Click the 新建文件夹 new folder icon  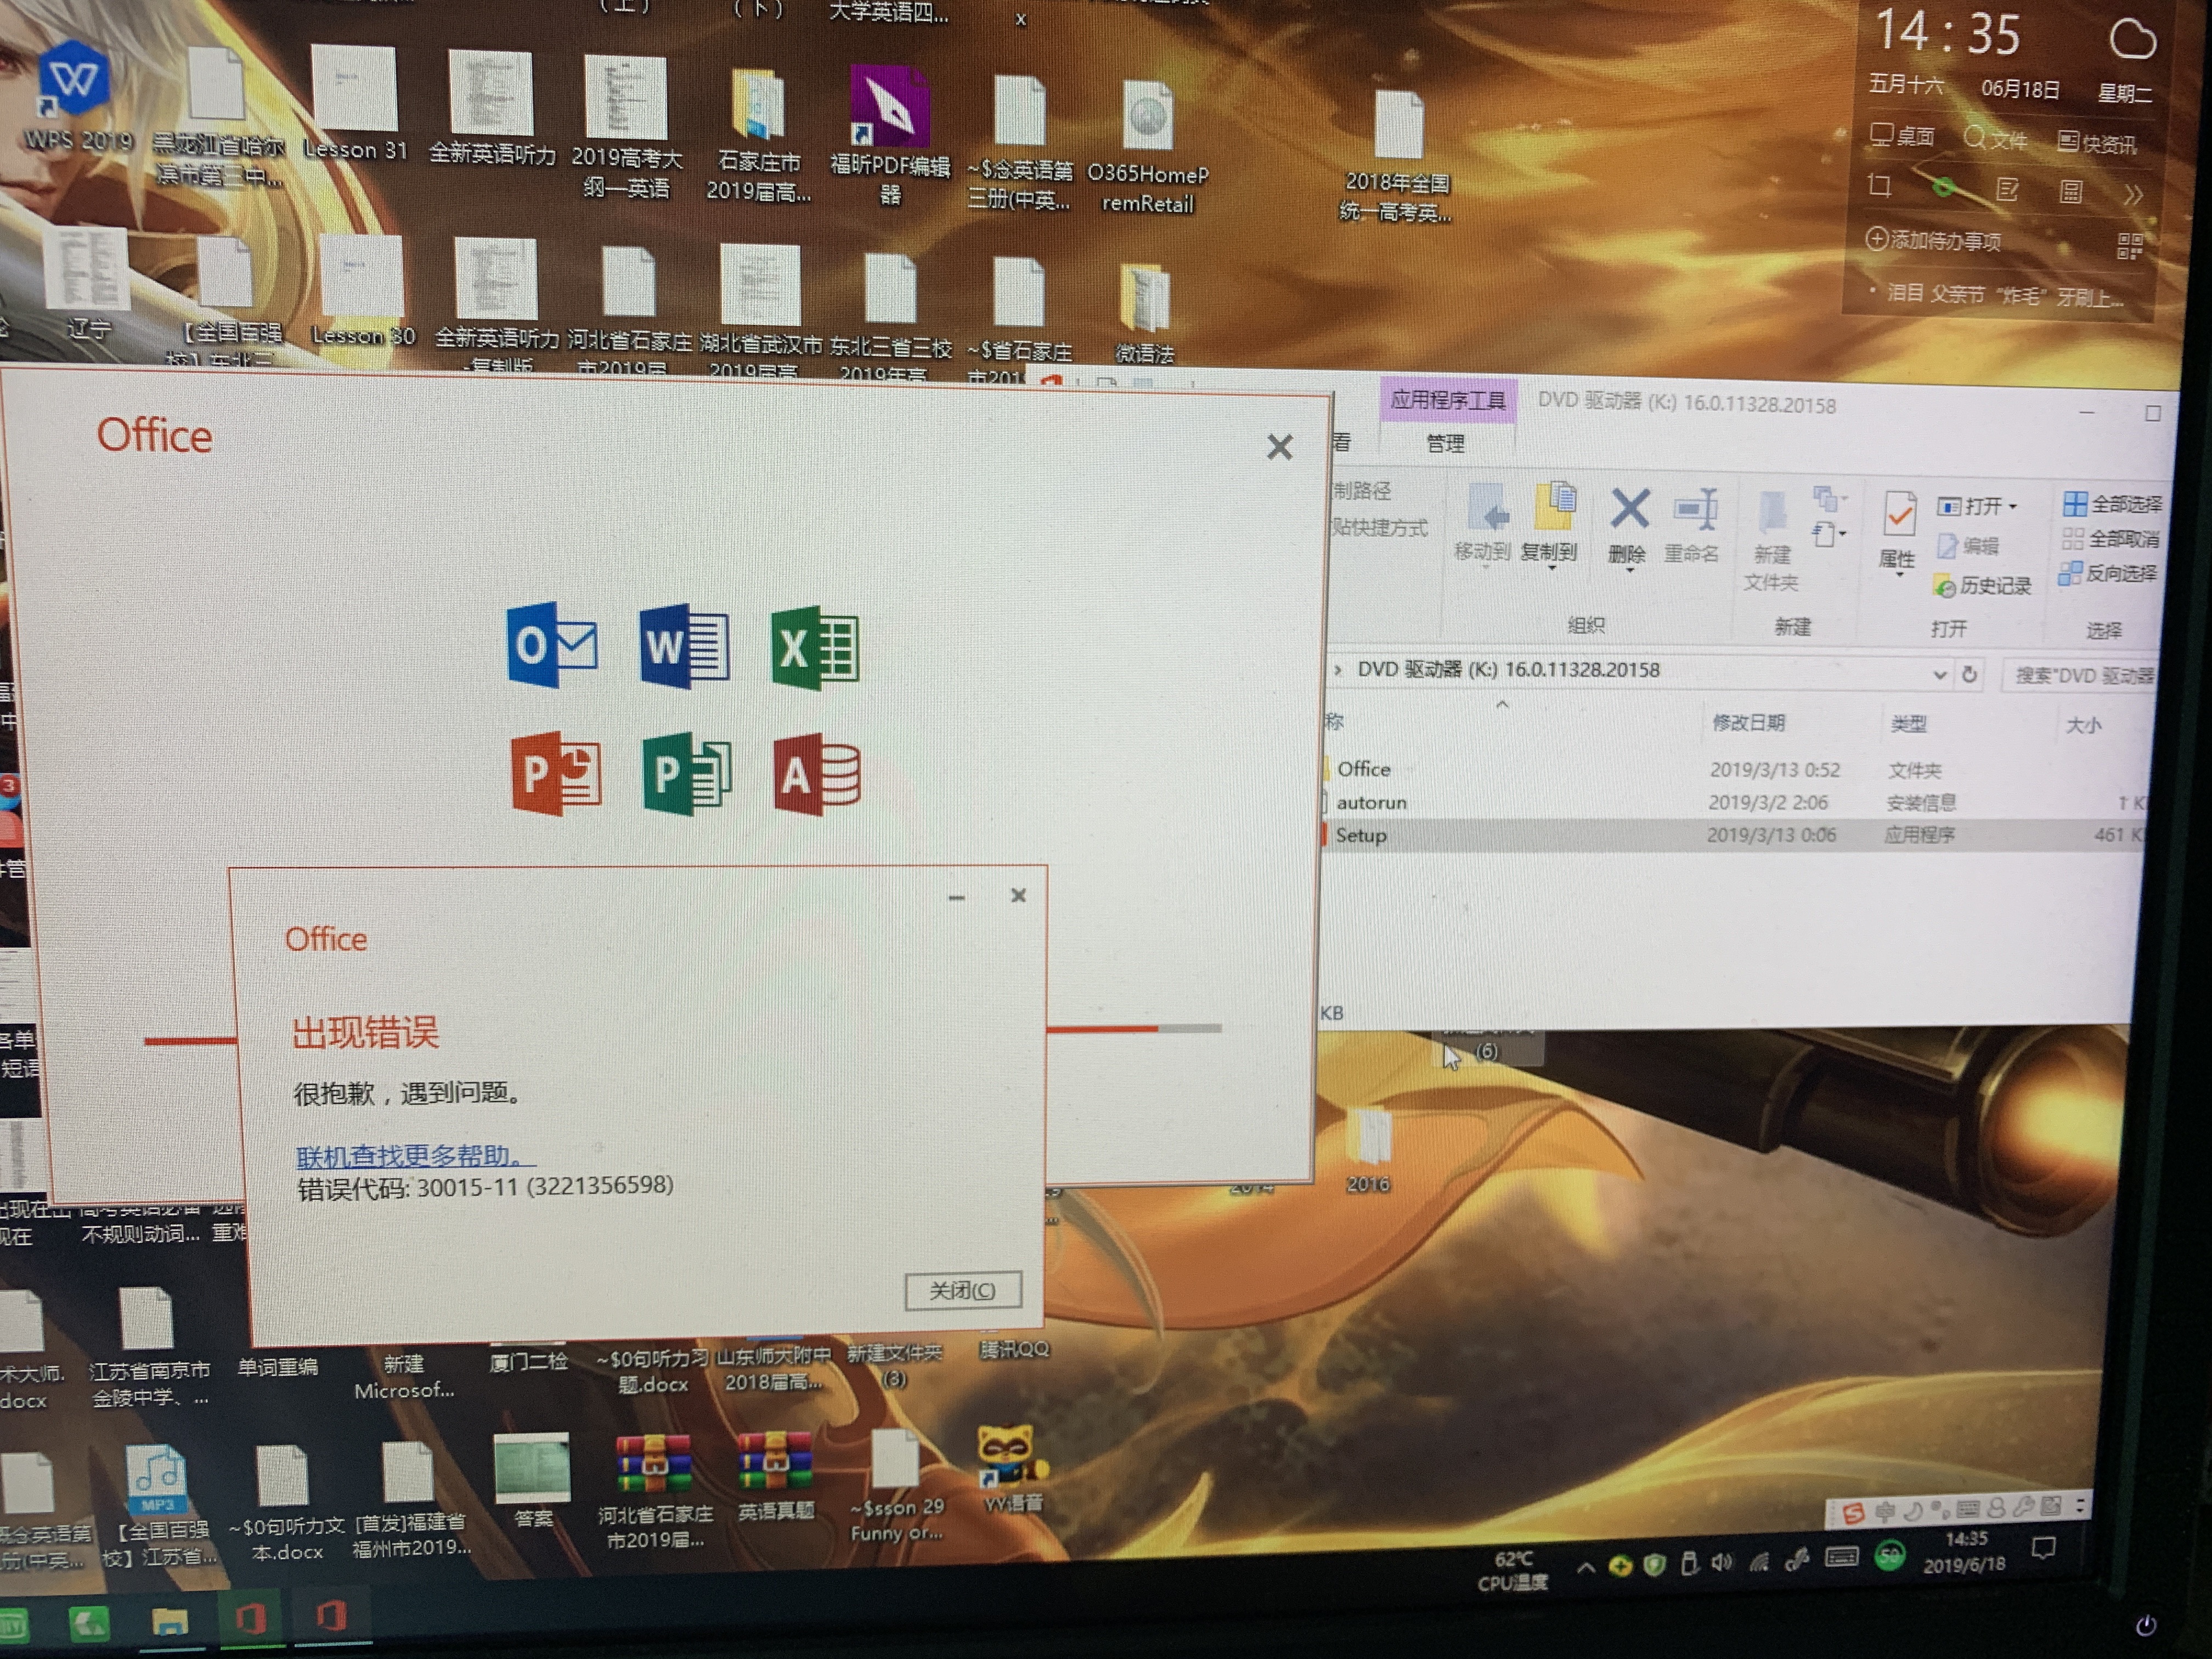coord(1771,540)
